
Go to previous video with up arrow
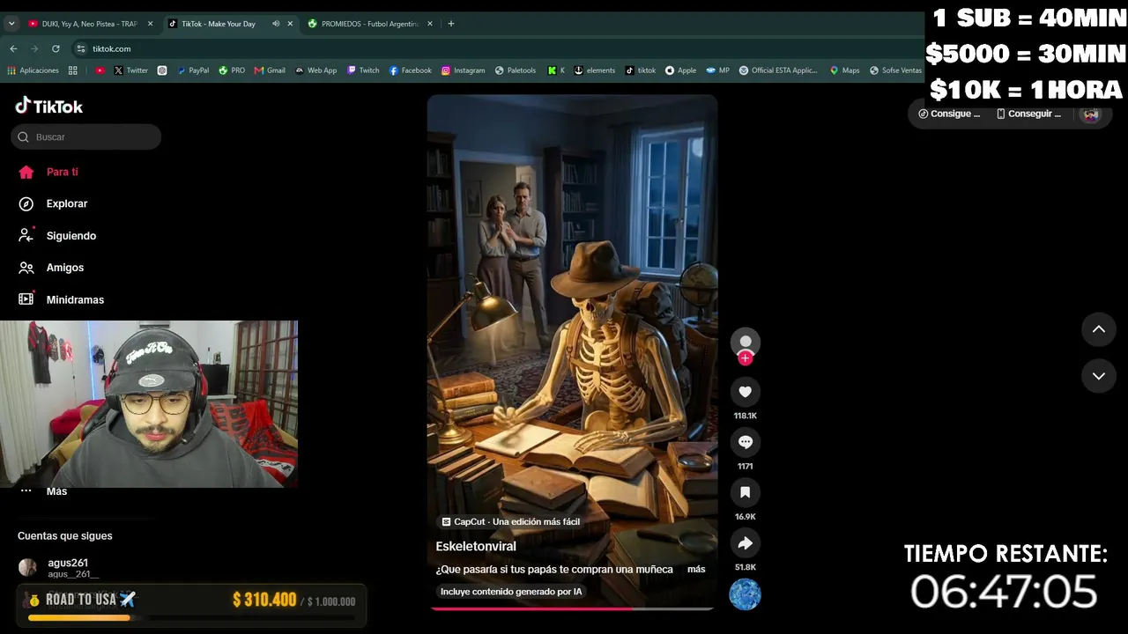[1099, 329]
